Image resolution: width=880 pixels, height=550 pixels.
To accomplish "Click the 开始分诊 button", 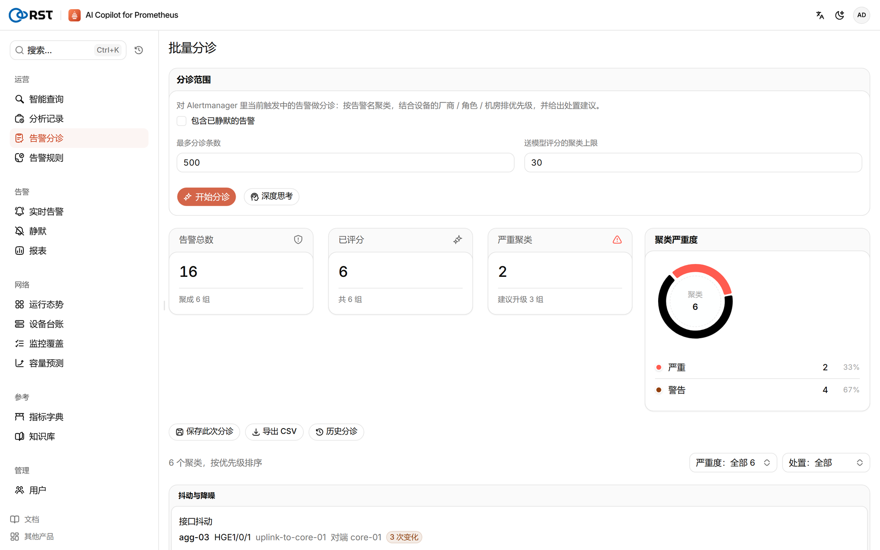I will [x=206, y=197].
